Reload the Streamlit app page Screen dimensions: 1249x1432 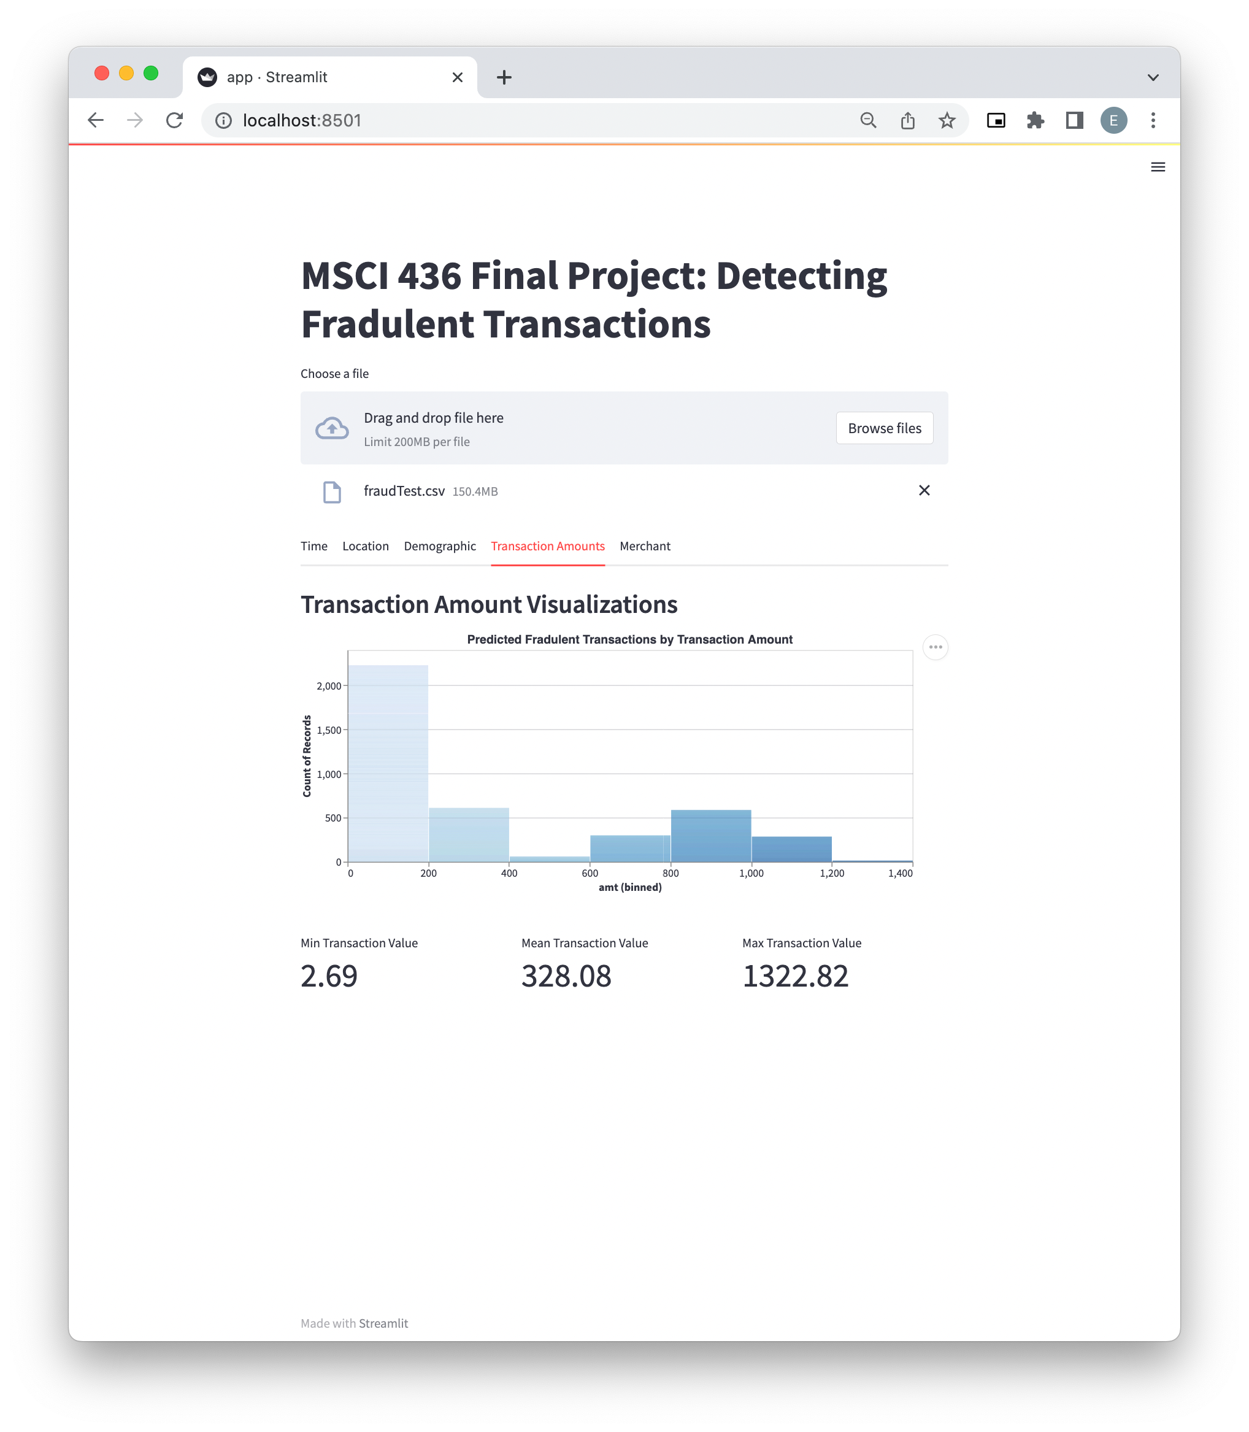[x=174, y=120]
